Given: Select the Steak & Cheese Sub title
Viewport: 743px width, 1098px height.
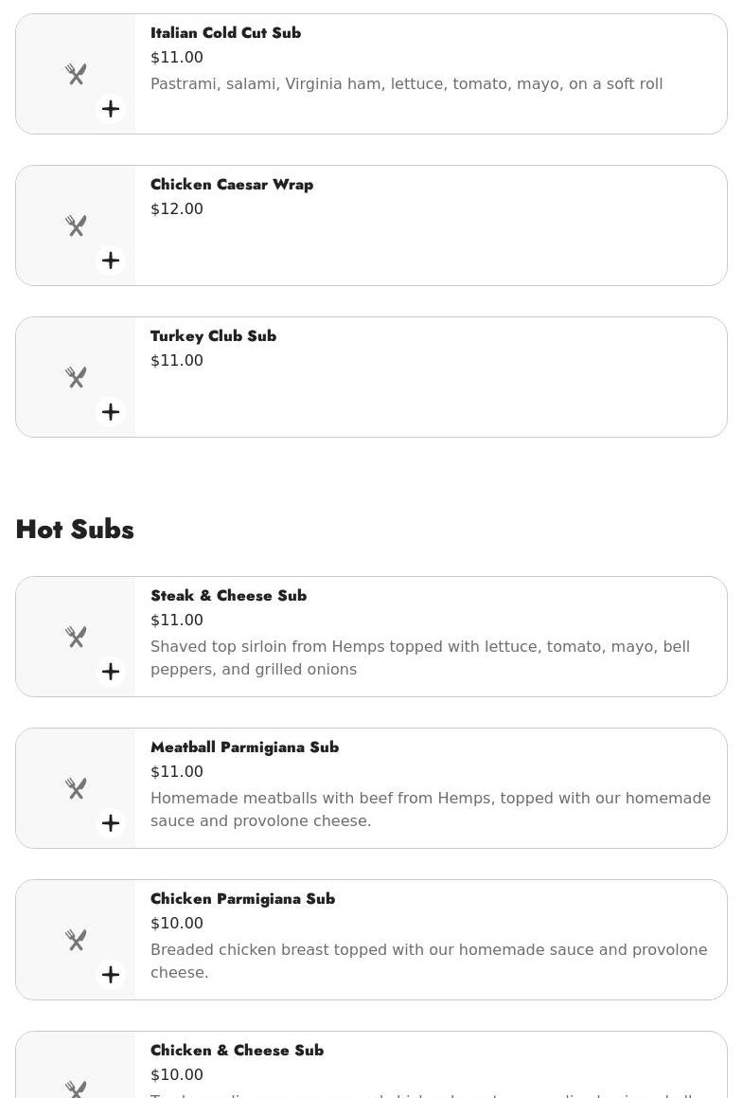Looking at the screenshot, I should point(228,596).
